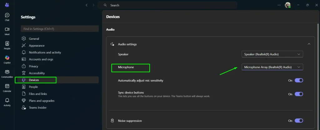The height and width of the screenshot is (130, 320).
Task: Open Notifications and activity settings
Action: (x=45, y=52)
